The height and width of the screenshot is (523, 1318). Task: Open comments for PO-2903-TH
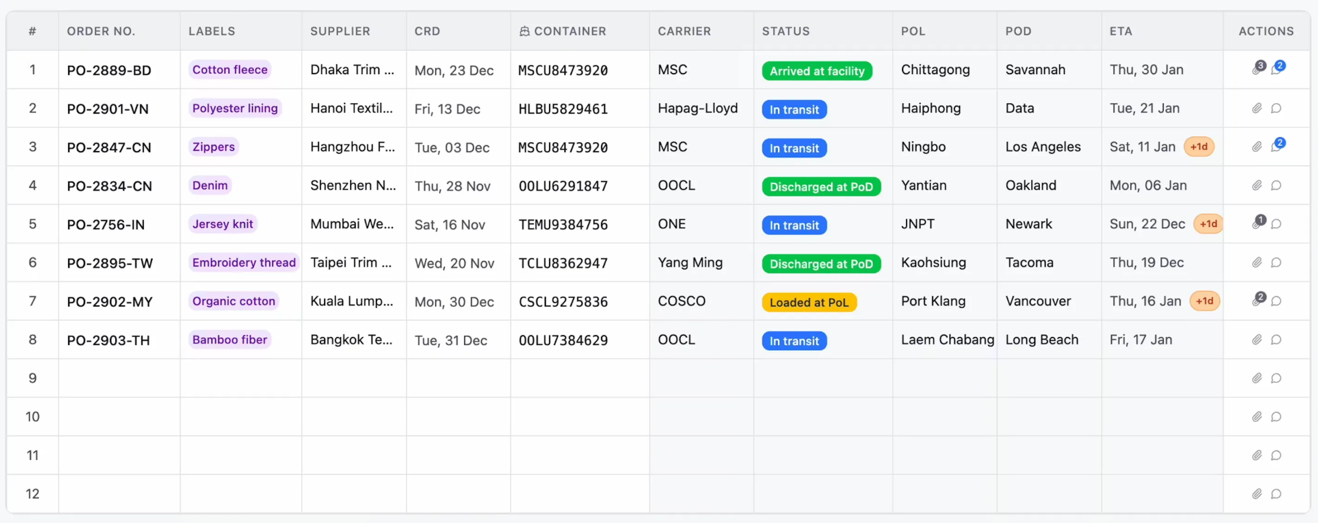(x=1276, y=339)
